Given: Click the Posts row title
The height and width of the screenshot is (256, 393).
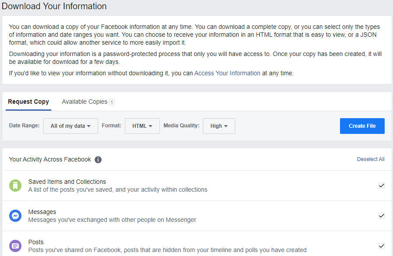Looking at the screenshot, I should pos(36,242).
